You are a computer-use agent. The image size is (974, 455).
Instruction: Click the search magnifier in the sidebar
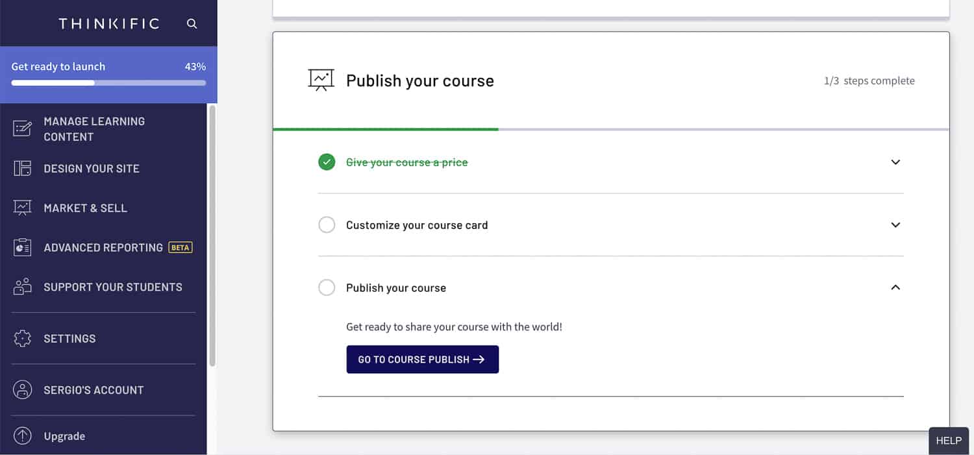192,23
